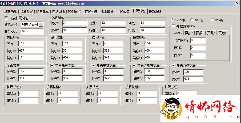Image resolution: width=241 pixels, height=123 pixels.
Task: Click the 扩展按钮4 偏移Y field
Action: pos(147,100)
